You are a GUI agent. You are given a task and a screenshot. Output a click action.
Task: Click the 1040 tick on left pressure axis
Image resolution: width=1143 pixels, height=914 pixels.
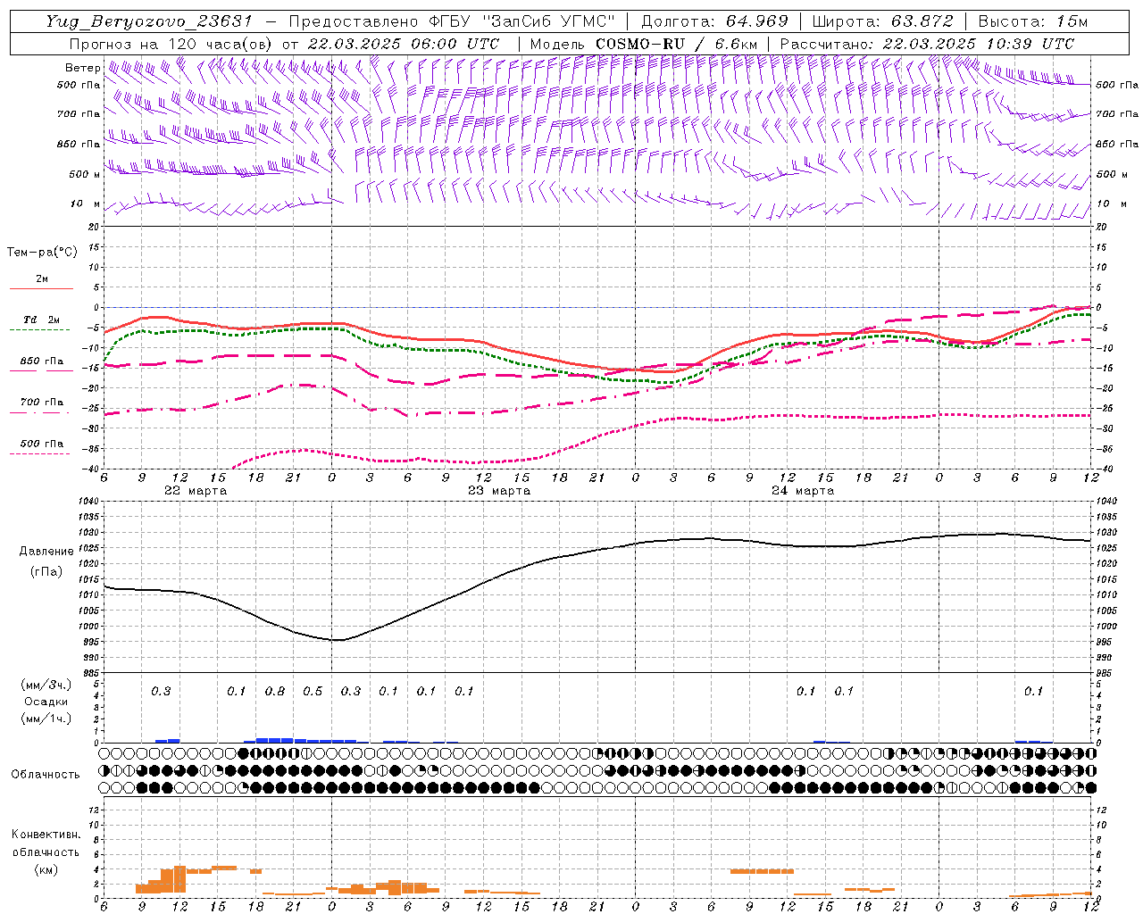(87, 502)
